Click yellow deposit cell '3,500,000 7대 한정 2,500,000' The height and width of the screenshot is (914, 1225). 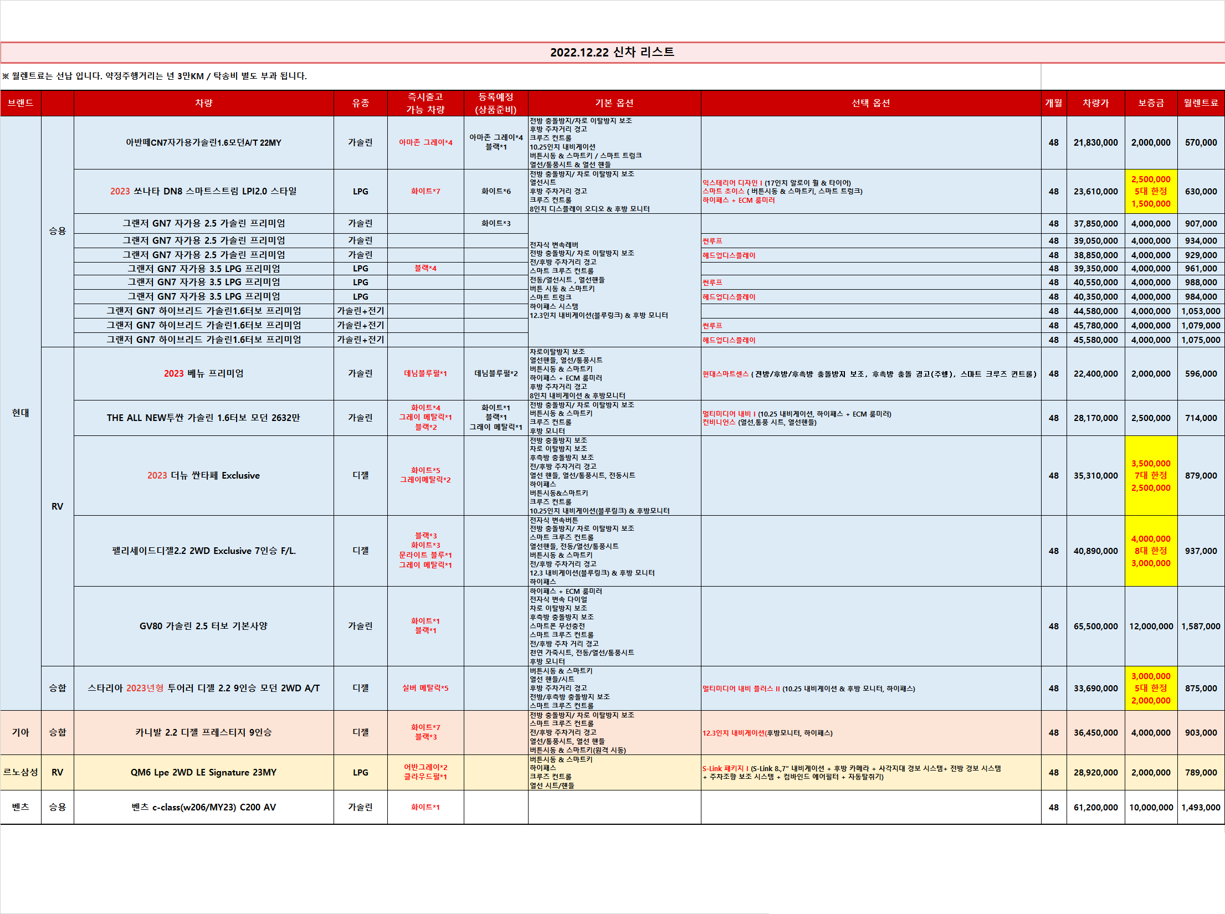click(1151, 475)
